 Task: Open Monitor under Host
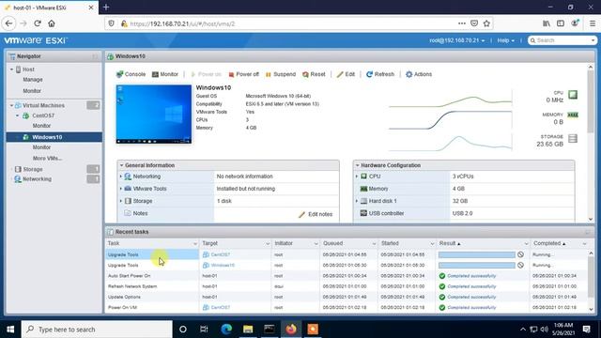click(32, 91)
